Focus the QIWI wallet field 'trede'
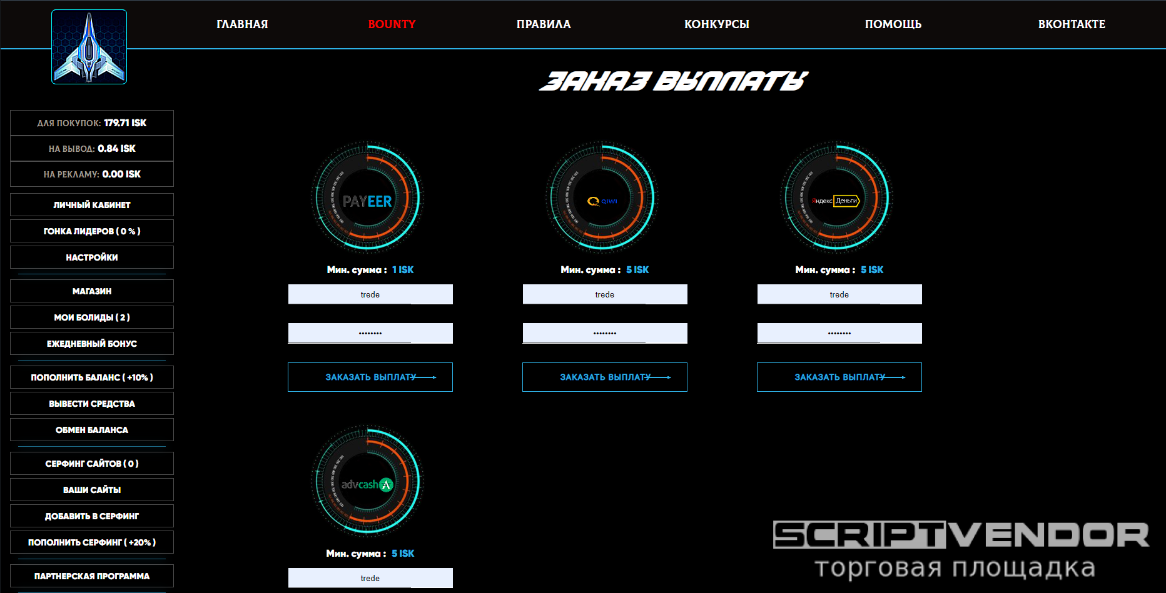The width and height of the screenshot is (1166, 593). click(605, 294)
